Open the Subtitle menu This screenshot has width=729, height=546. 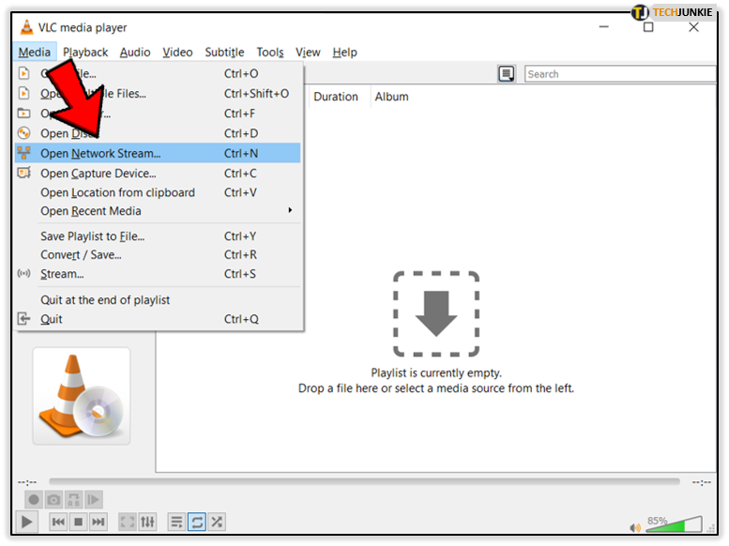click(224, 53)
